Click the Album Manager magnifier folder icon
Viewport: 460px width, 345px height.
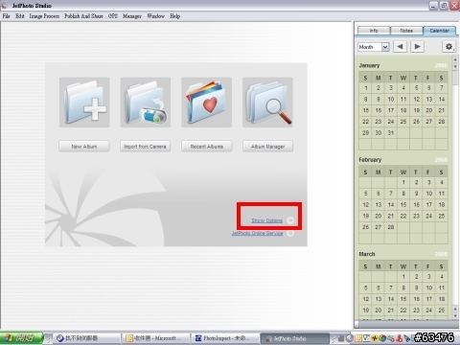click(x=267, y=103)
